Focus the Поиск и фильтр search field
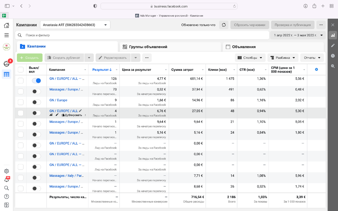Viewport: 338px width, 211px height. [142, 35]
